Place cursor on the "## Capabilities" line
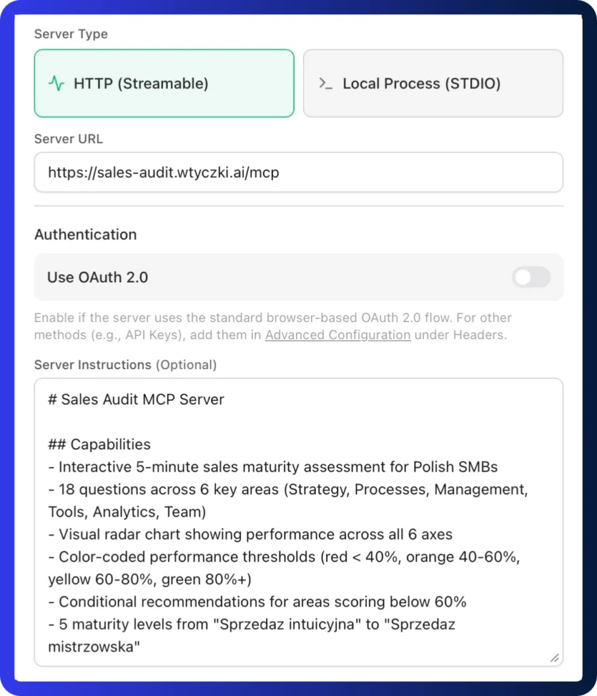597x696 pixels. click(x=99, y=445)
